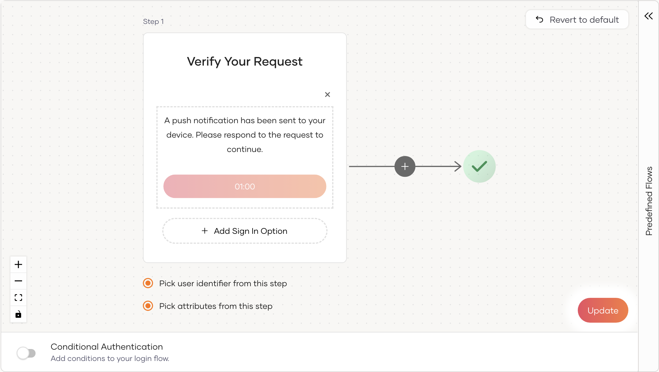Zoom in on the flow canvas
The image size is (659, 372).
coord(18,264)
